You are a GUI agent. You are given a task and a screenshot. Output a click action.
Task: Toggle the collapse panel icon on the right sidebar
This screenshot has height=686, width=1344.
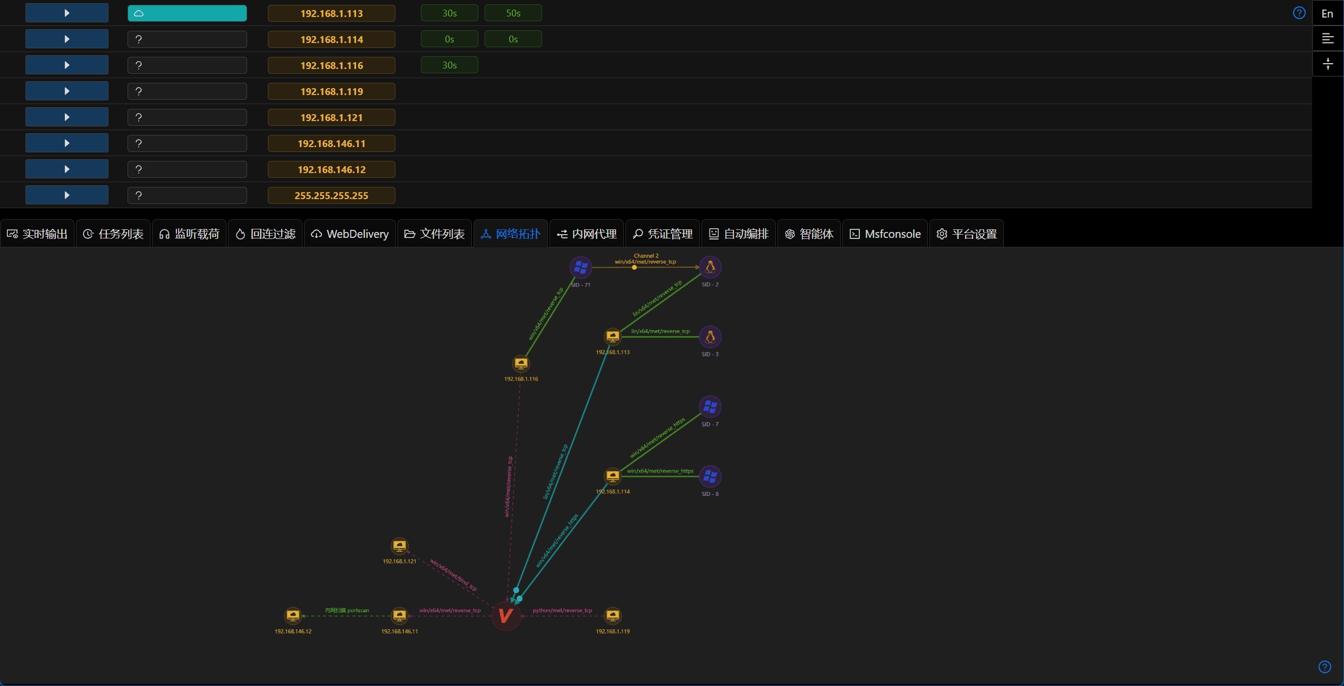point(1328,64)
